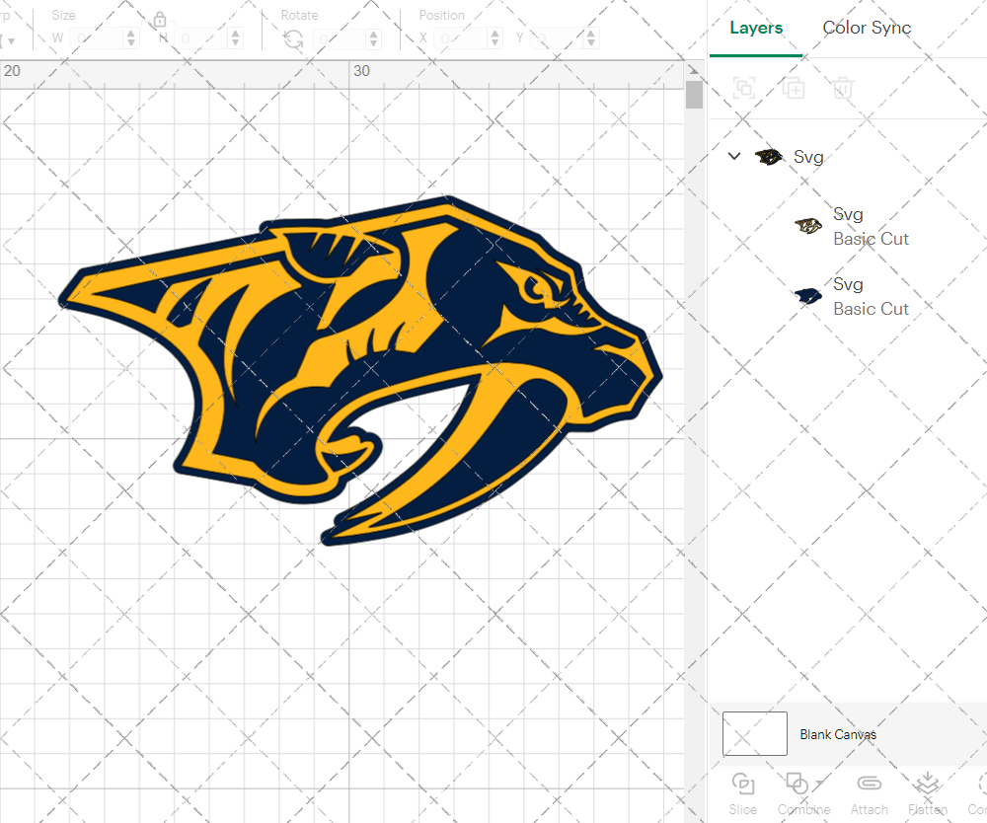The width and height of the screenshot is (987, 823).
Task: Click the navy layer thumbnail
Action: pos(808,296)
